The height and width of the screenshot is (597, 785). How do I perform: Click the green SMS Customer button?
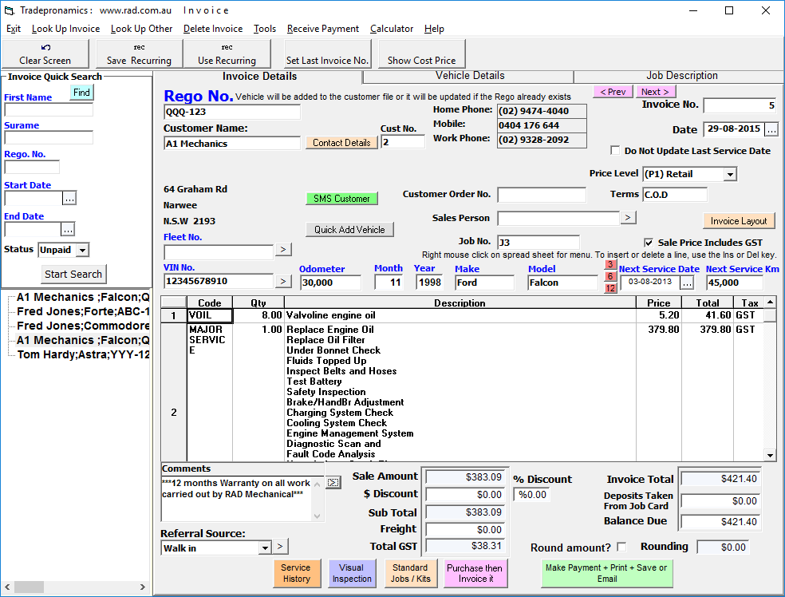(x=341, y=198)
